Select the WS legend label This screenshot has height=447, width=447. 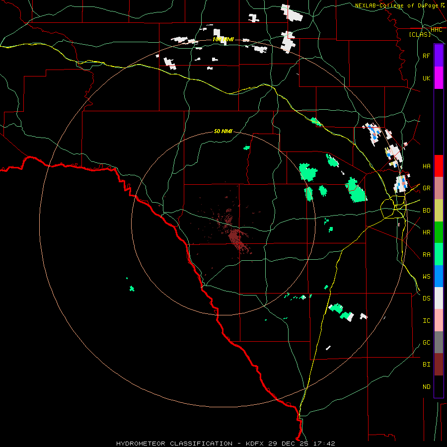(427, 277)
